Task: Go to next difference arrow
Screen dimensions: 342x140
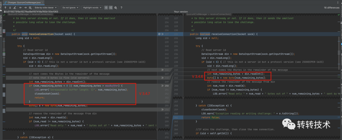Action: (10, 7)
